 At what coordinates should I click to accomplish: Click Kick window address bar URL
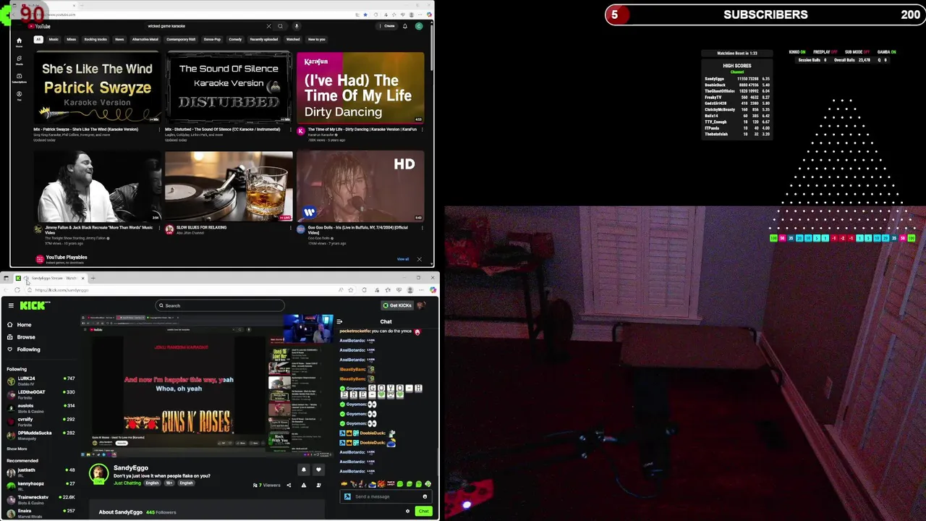[61, 290]
